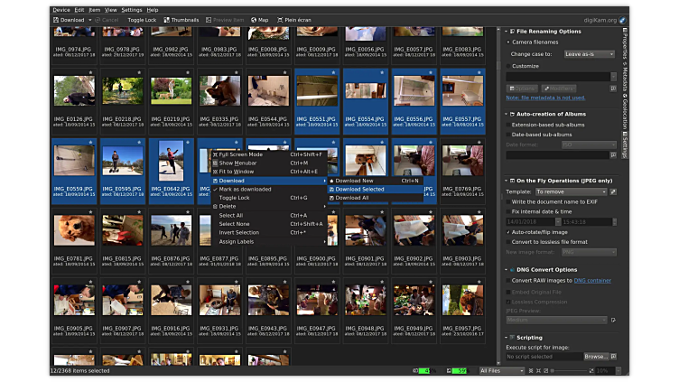Enable Extension-based sub-albums checkbox
The image size is (679, 382).
tap(508, 125)
